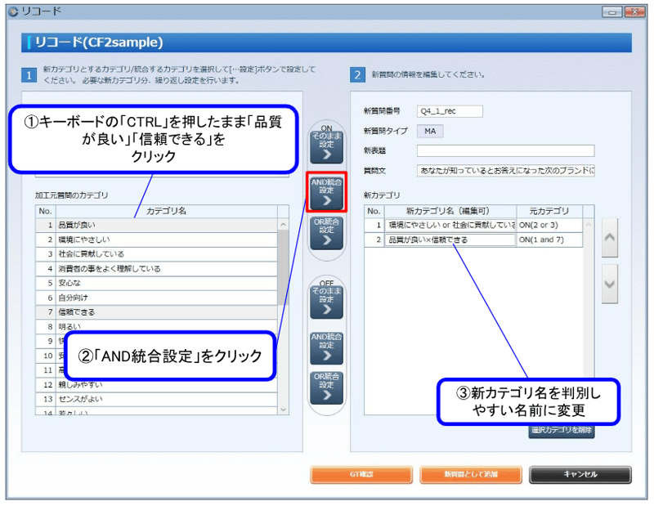Click the AND統合設定 arrow in the OFF group
The height and width of the screenshot is (506, 654).
325,350
